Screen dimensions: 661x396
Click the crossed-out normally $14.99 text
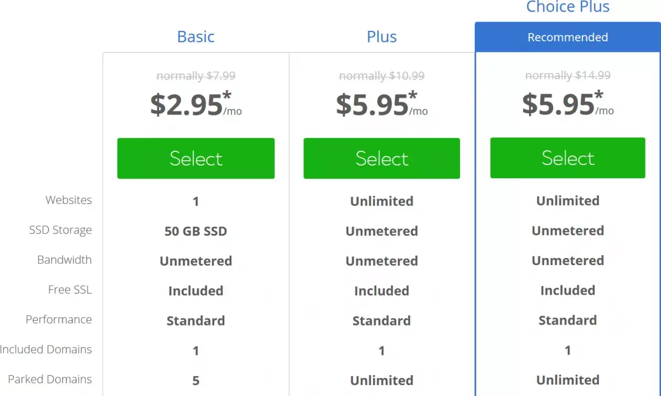click(x=567, y=75)
